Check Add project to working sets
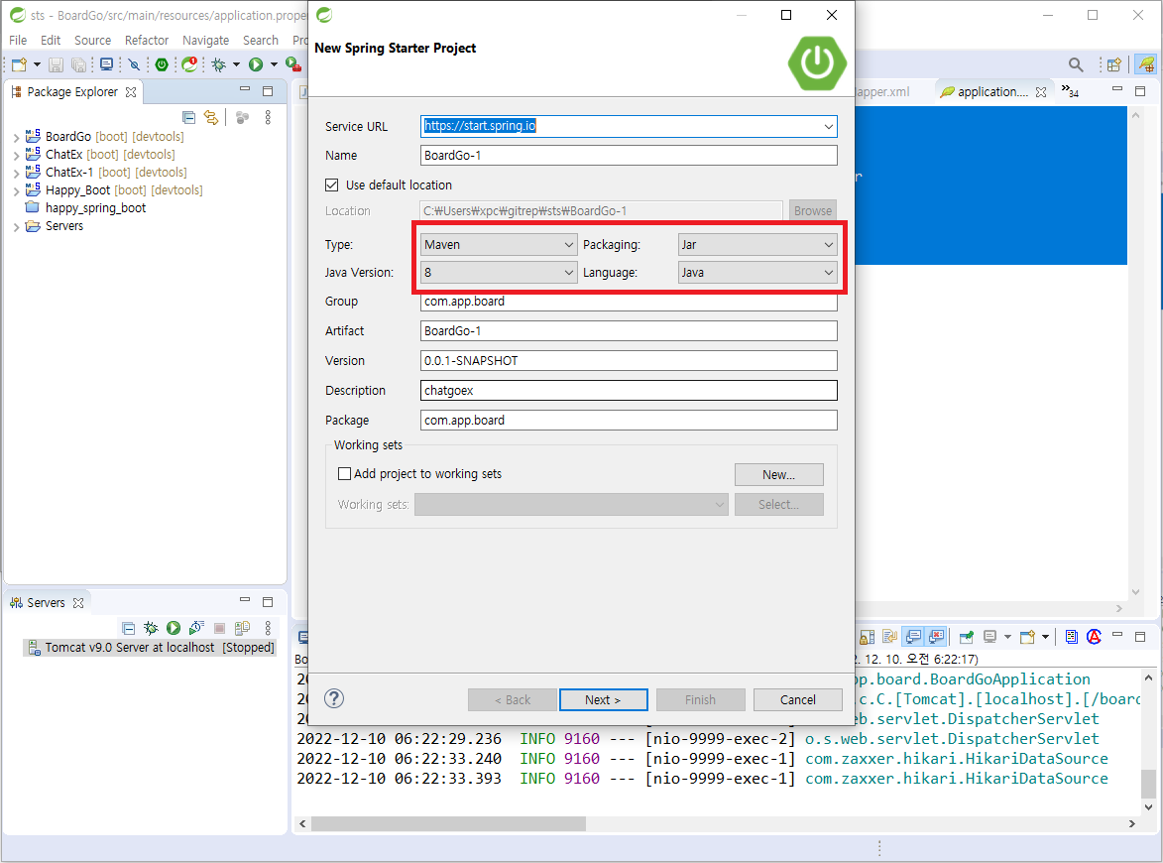The width and height of the screenshot is (1163, 863). point(344,473)
